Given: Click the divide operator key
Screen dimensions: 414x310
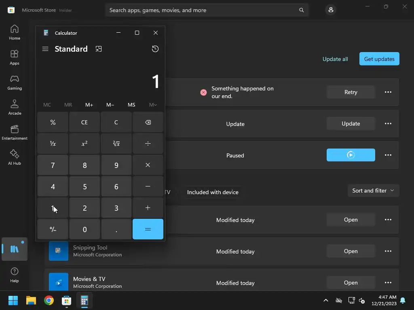Looking at the screenshot, I should point(148,144).
